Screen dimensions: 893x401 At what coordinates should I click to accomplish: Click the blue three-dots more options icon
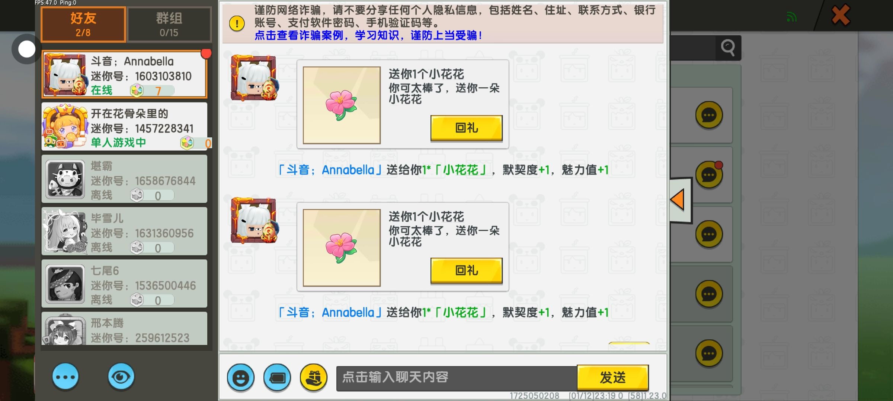[x=65, y=377]
